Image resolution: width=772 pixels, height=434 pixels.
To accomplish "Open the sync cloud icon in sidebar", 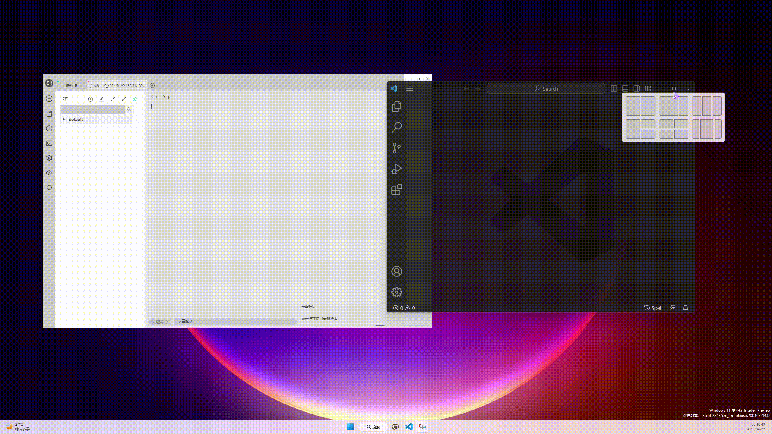I will pos(49,173).
